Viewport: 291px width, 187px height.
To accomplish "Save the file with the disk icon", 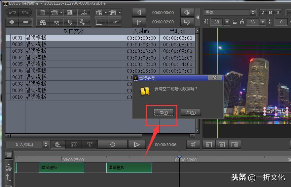I will [70, 13].
